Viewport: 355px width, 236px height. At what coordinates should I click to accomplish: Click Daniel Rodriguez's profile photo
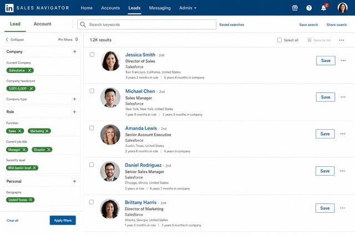tap(110, 171)
